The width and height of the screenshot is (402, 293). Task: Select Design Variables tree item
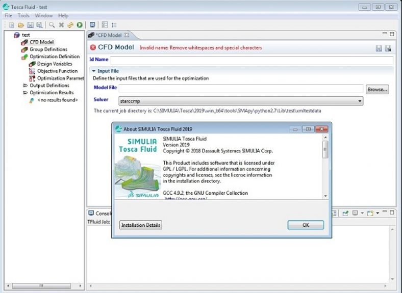point(55,64)
